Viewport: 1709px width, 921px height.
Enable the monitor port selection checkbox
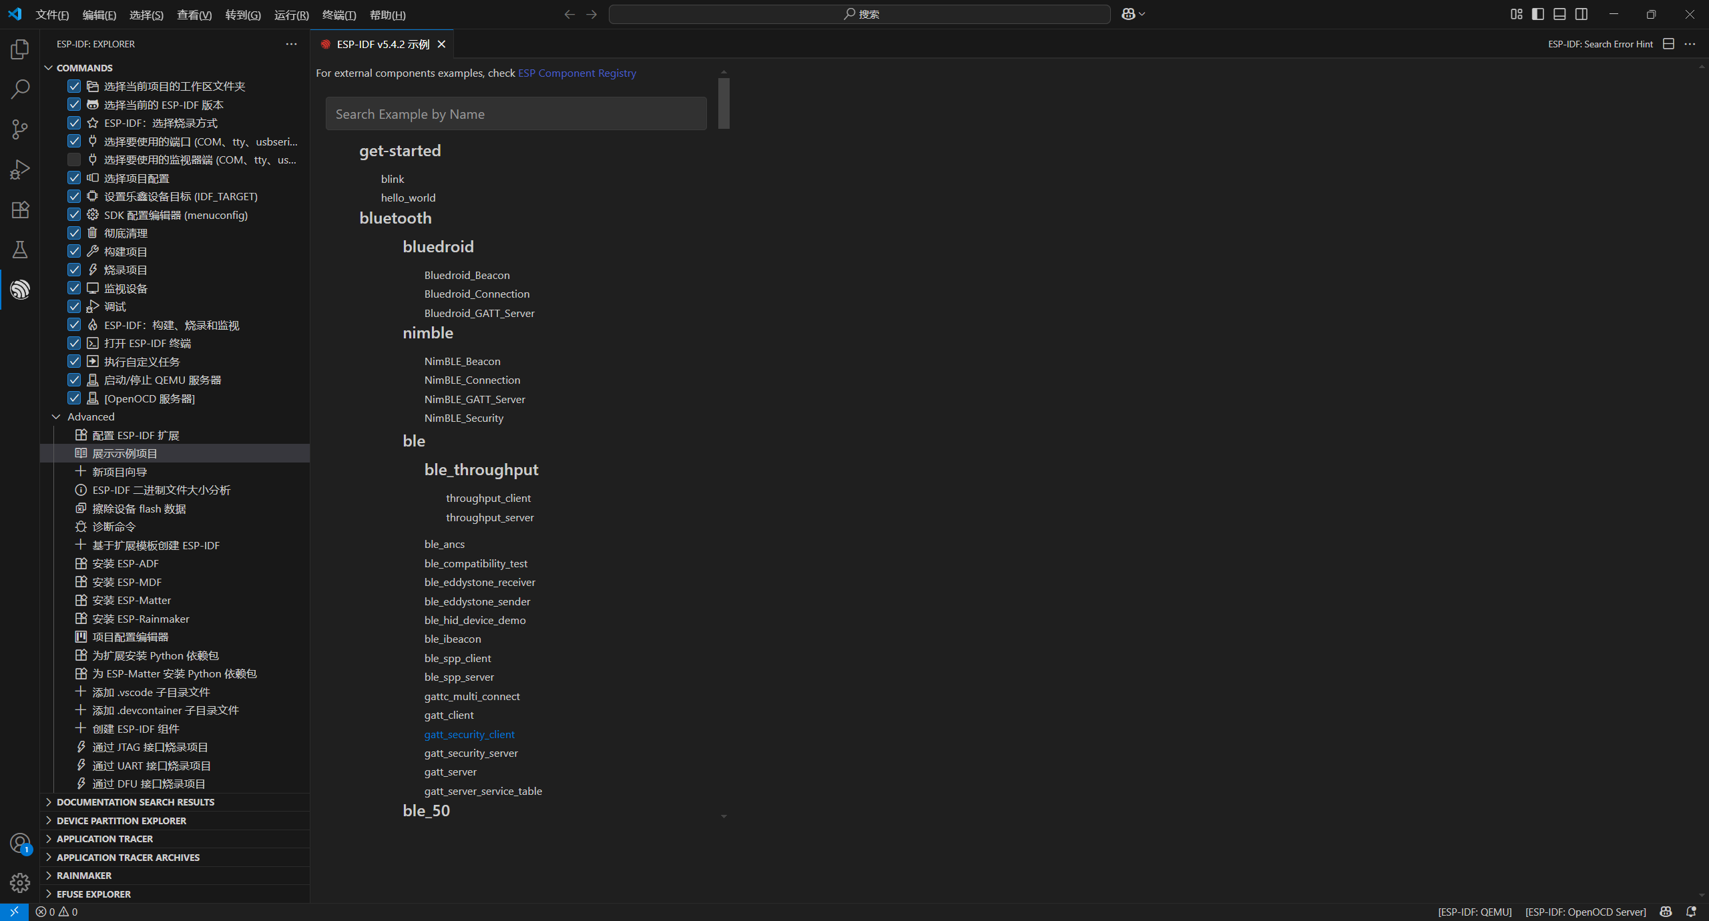tap(74, 160)
